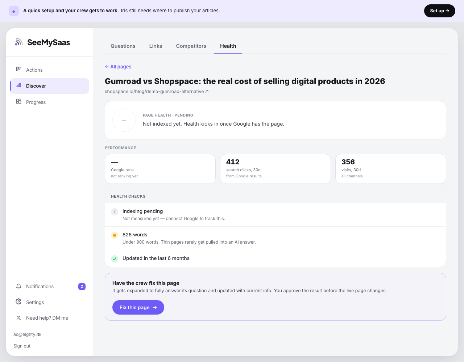Go back via All pages link
This screenshot has height=362, width=464.
pos(118,67)
